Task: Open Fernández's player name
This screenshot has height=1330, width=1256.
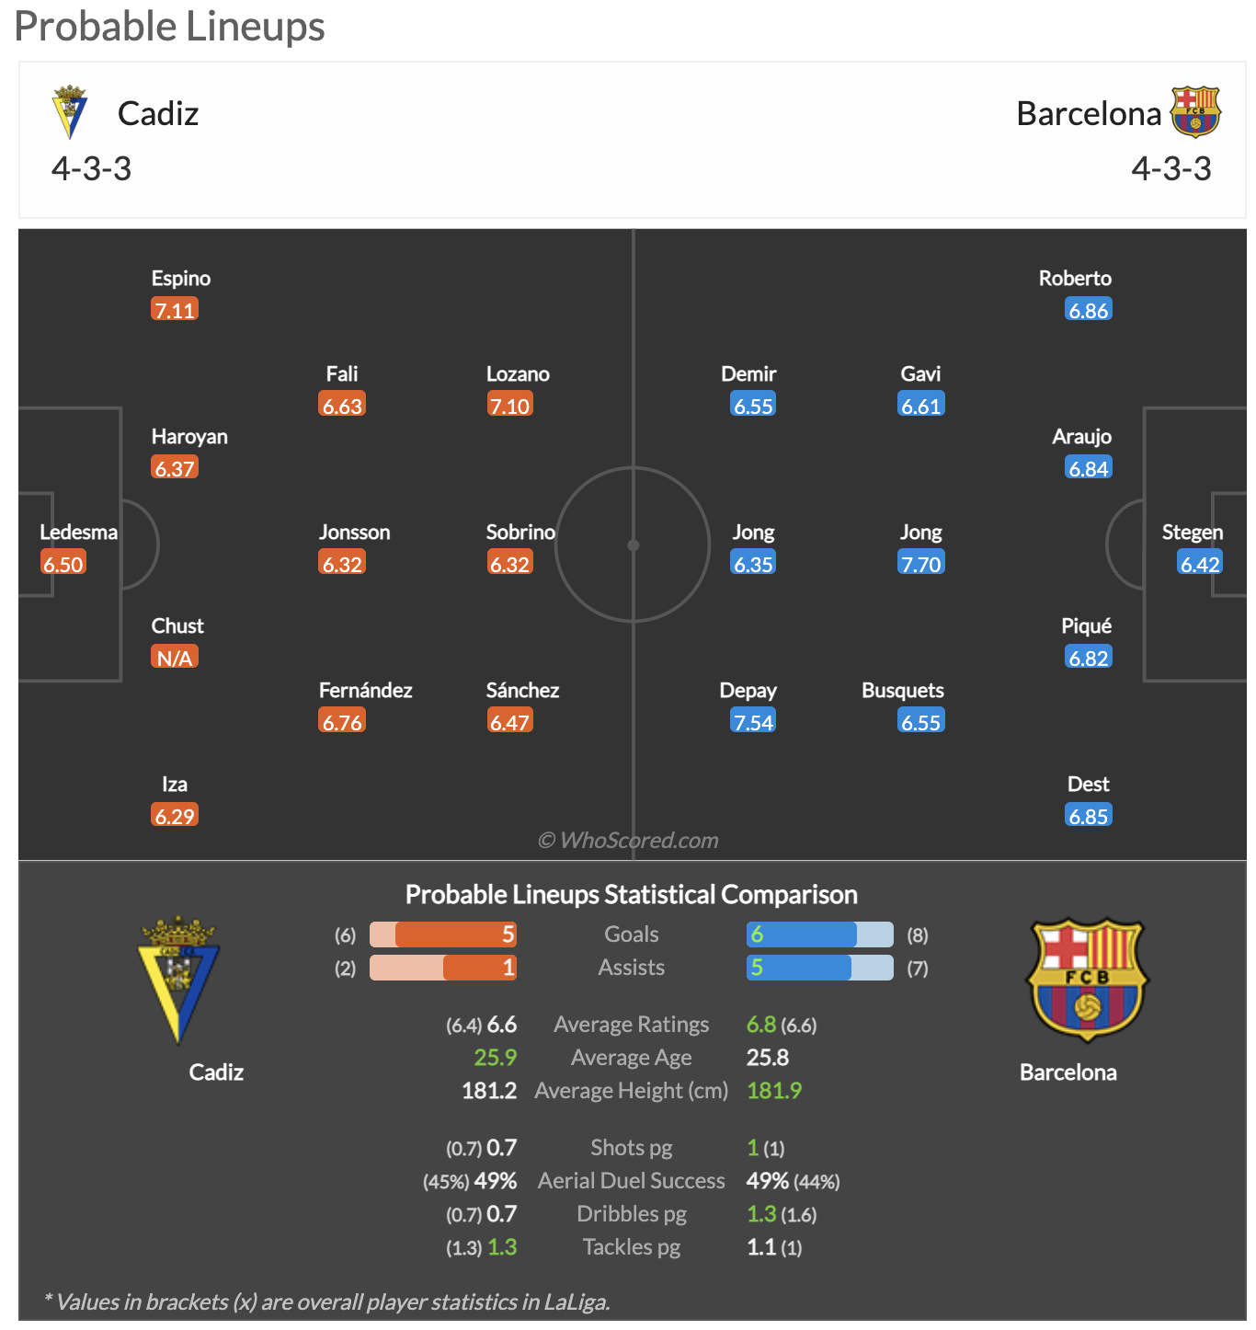Action: coord(365,691)
